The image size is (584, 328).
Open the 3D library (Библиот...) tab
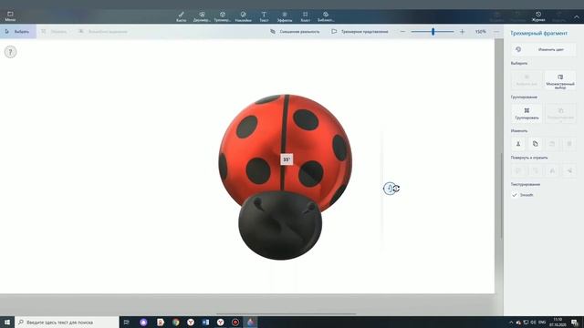(326, 16)
